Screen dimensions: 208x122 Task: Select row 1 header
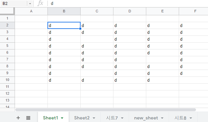(x=7, y=18)
